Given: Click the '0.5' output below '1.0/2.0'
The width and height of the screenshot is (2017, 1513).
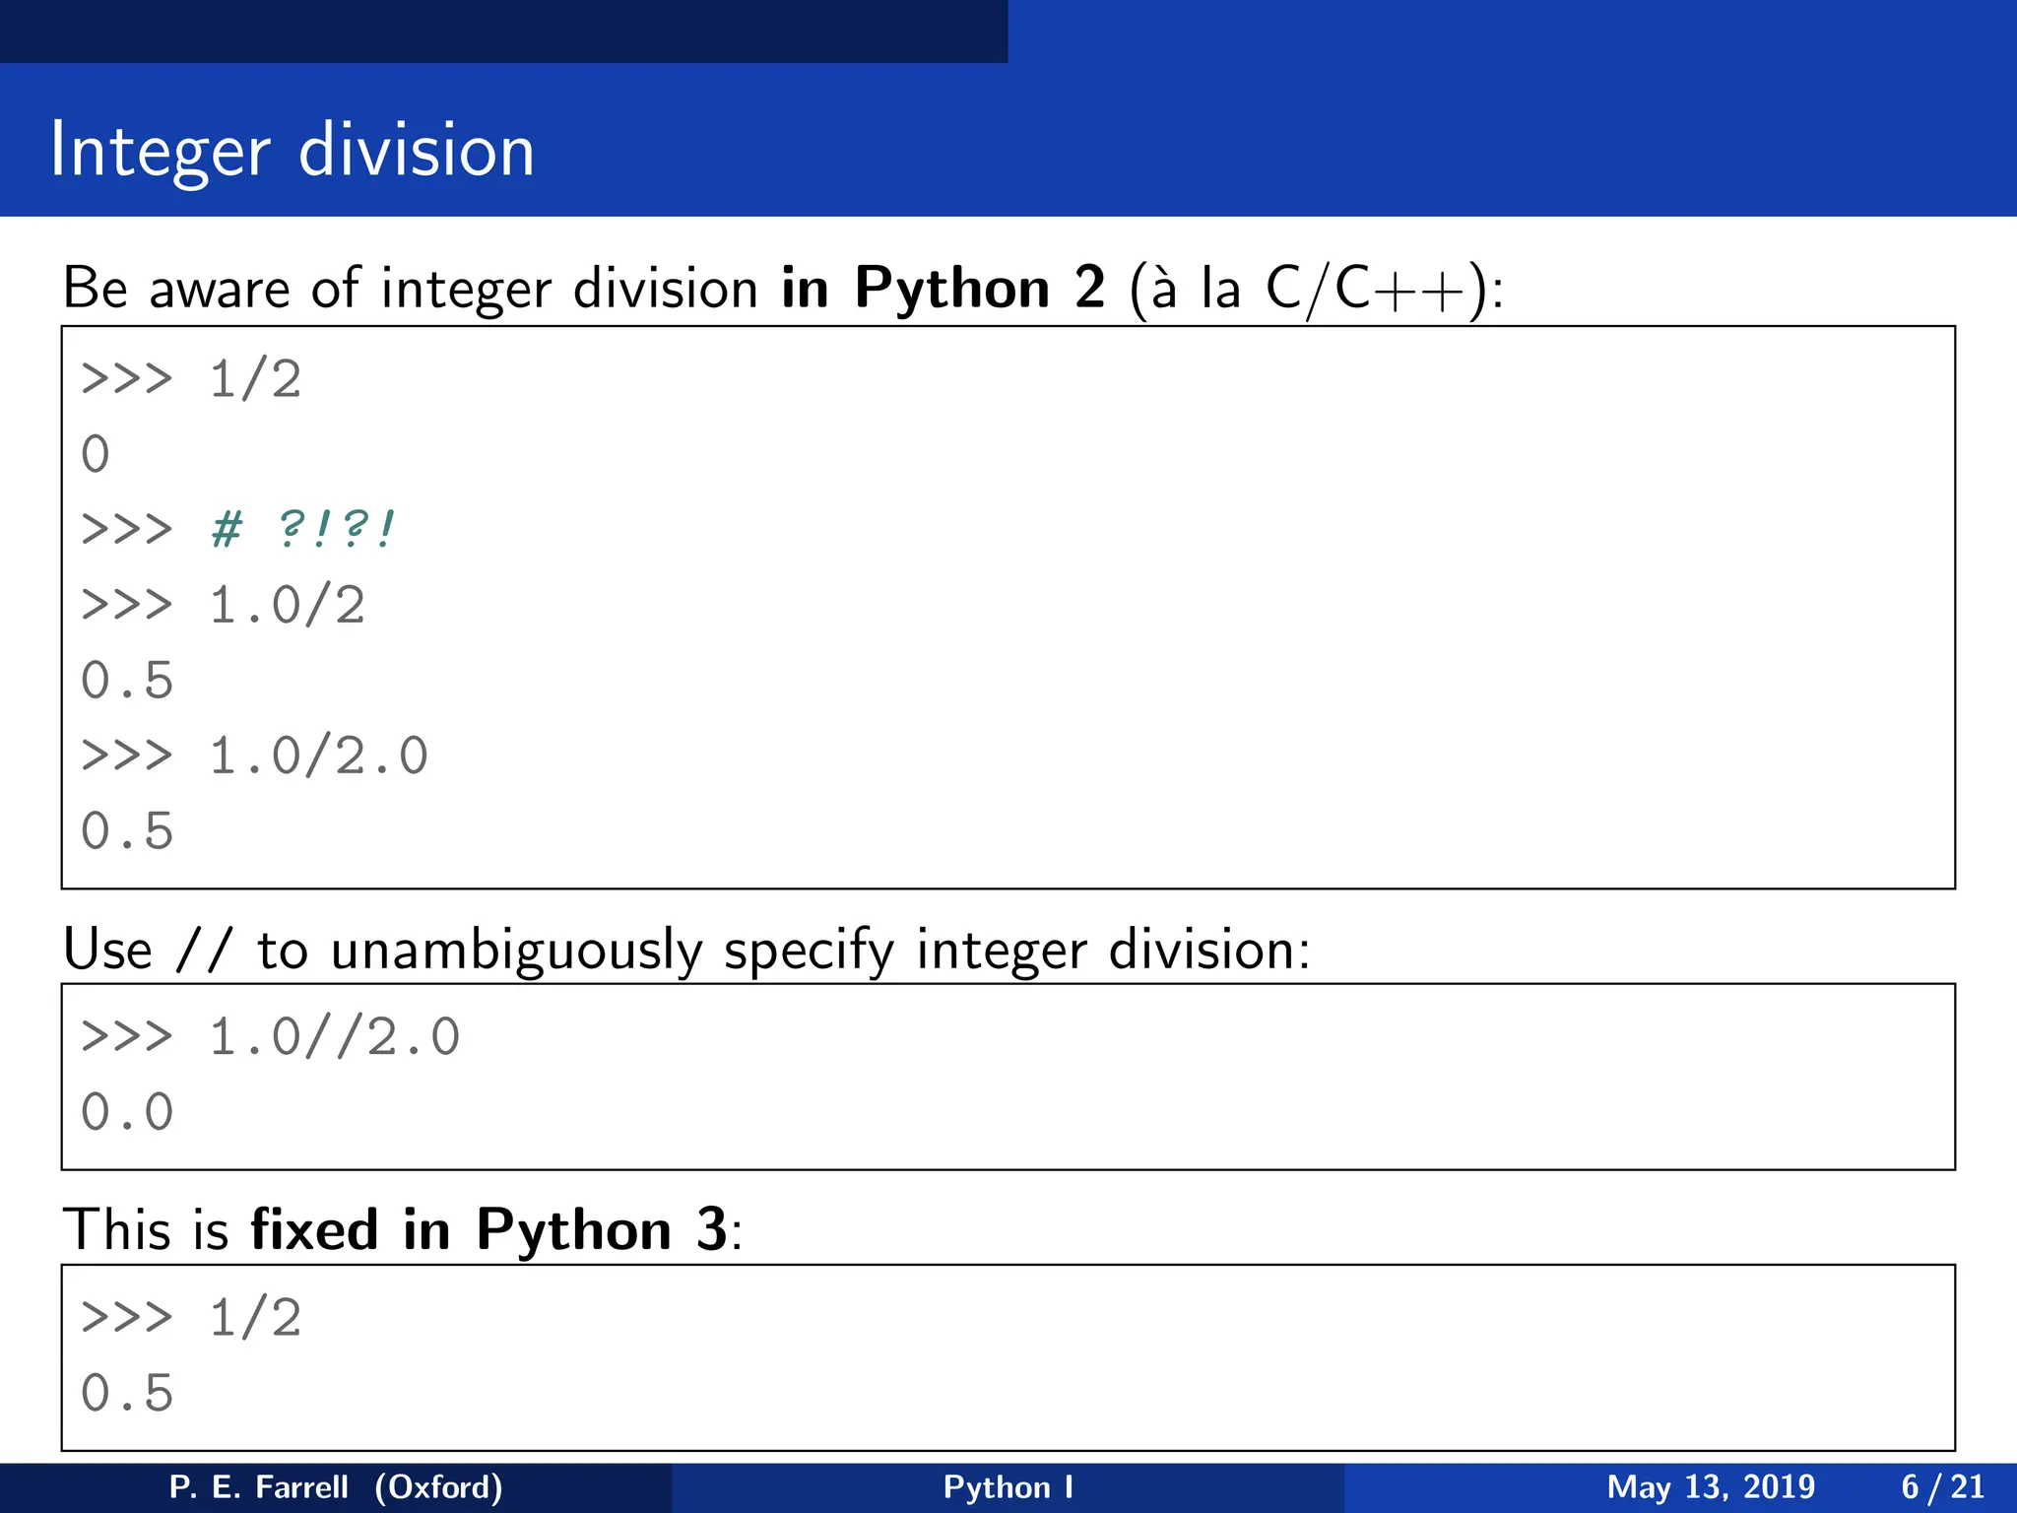Looking at the screenshot, I should (x=127, y=830).
